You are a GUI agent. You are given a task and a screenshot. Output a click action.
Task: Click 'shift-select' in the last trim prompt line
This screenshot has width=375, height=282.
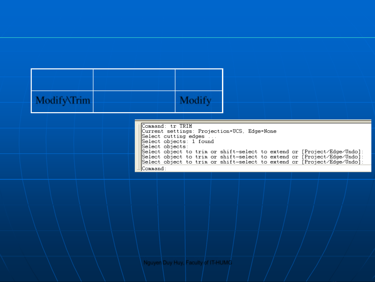[x=238, y=162]
